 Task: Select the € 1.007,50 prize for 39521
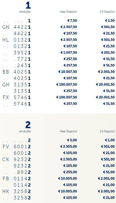point(69,52)
